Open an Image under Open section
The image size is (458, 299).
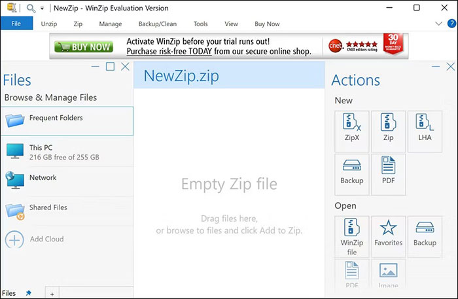388,275
